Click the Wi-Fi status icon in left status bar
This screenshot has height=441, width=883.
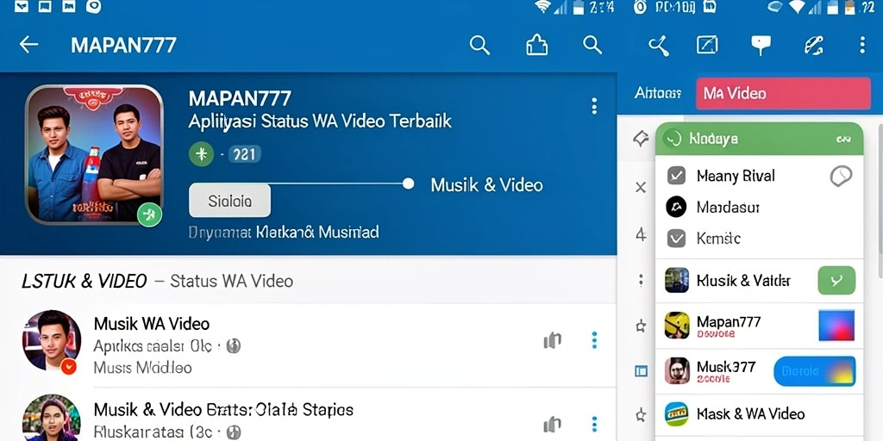543,7
